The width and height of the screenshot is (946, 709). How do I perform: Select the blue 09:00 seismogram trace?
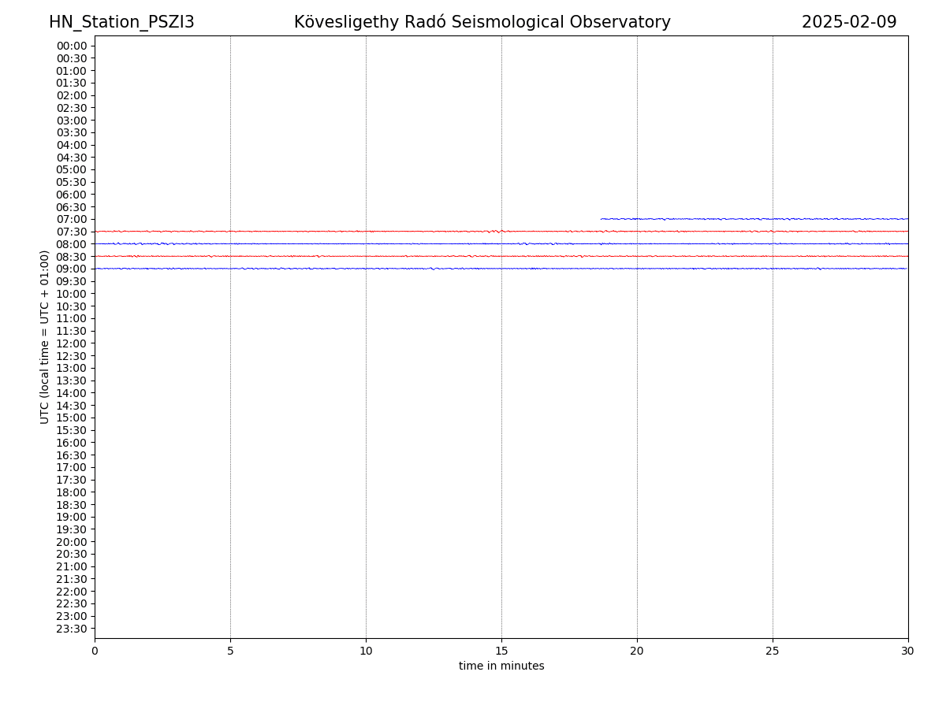tap(394, 269)
